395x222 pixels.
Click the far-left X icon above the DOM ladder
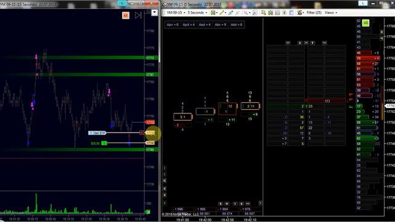tap(288, 43)
